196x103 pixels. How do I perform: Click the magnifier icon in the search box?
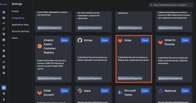151,5
